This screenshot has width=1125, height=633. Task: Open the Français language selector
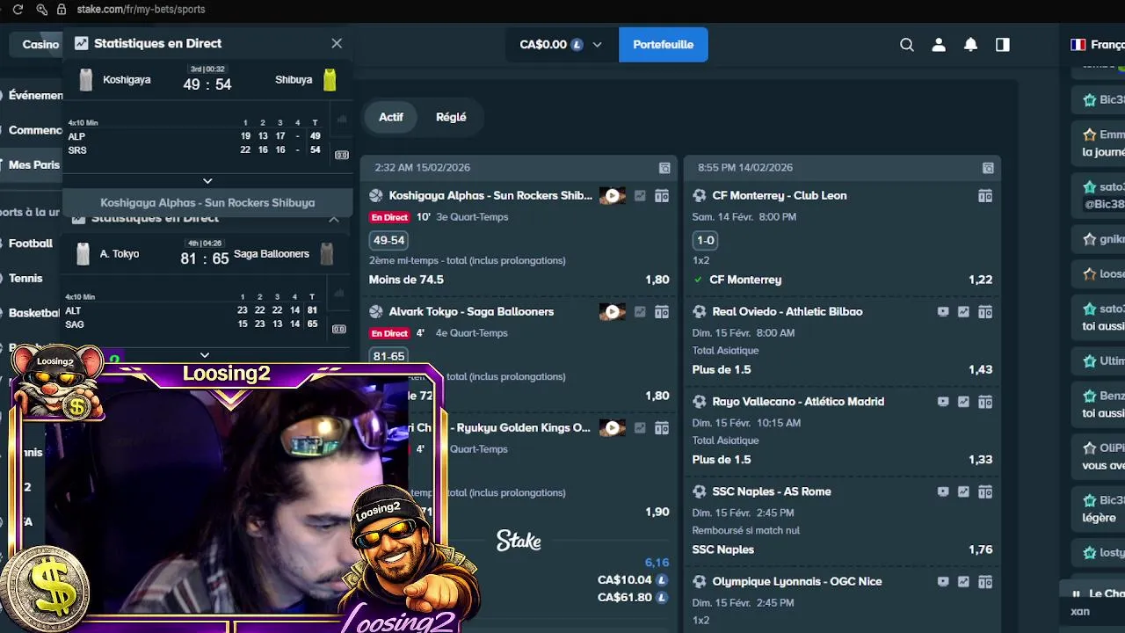point(1098,45)
